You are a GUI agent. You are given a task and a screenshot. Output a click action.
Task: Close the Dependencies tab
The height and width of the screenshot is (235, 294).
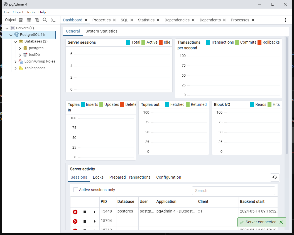[193, 20]
